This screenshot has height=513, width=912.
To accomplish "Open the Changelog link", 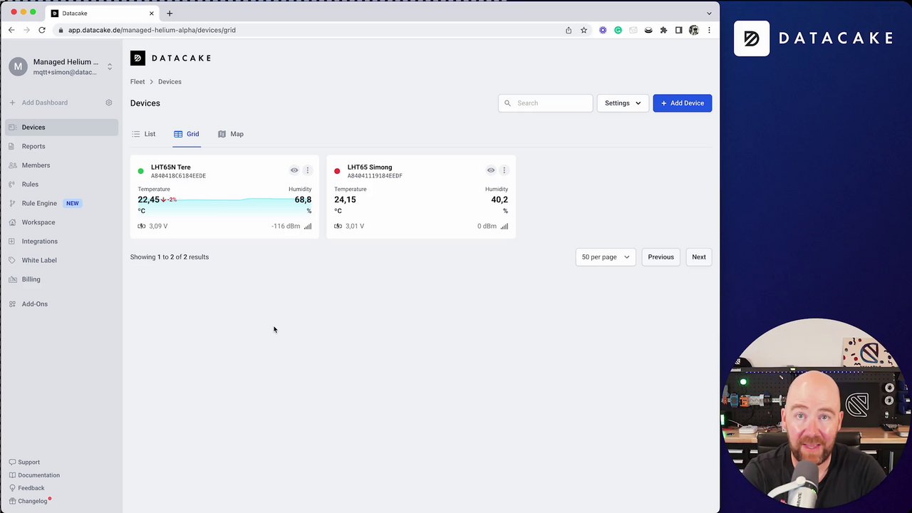I will point(28,501).
